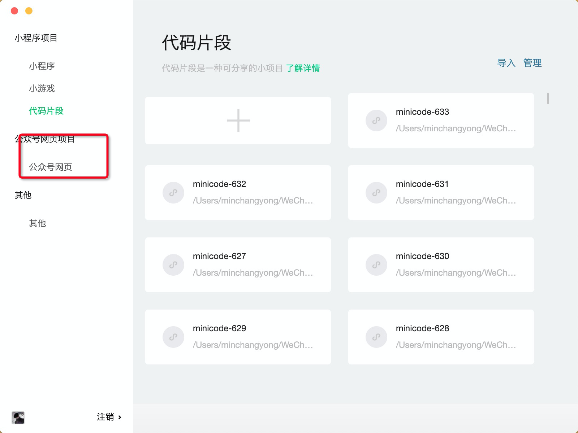Click the 代码片段 page heading
Viewport: 578px width, 433px height.
pyautogui.click(x=197, y=43)
